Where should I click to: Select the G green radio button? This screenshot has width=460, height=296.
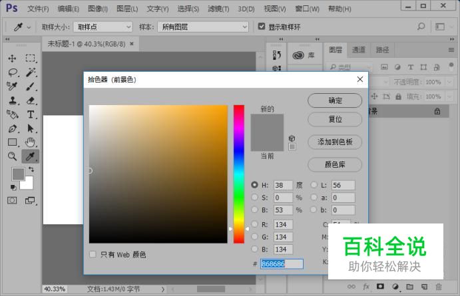click(x=254, y=237)
